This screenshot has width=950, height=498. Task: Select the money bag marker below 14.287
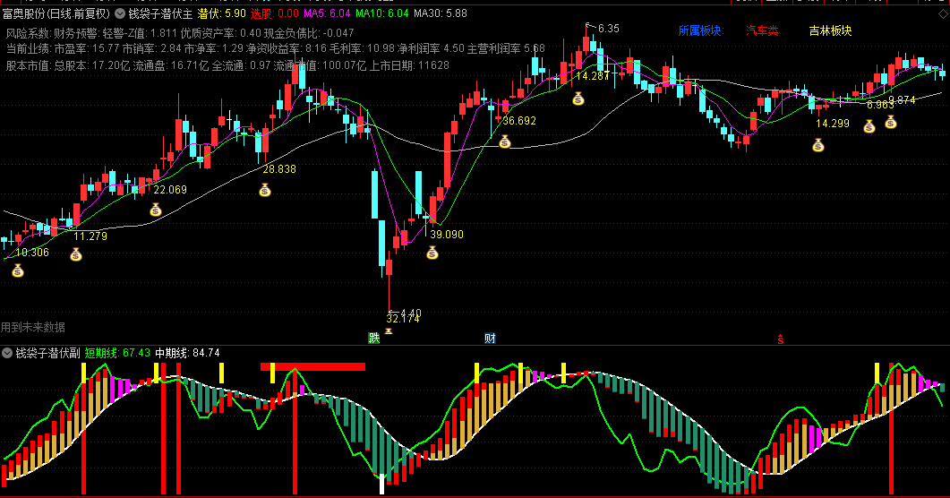click(x=578, y=99)
